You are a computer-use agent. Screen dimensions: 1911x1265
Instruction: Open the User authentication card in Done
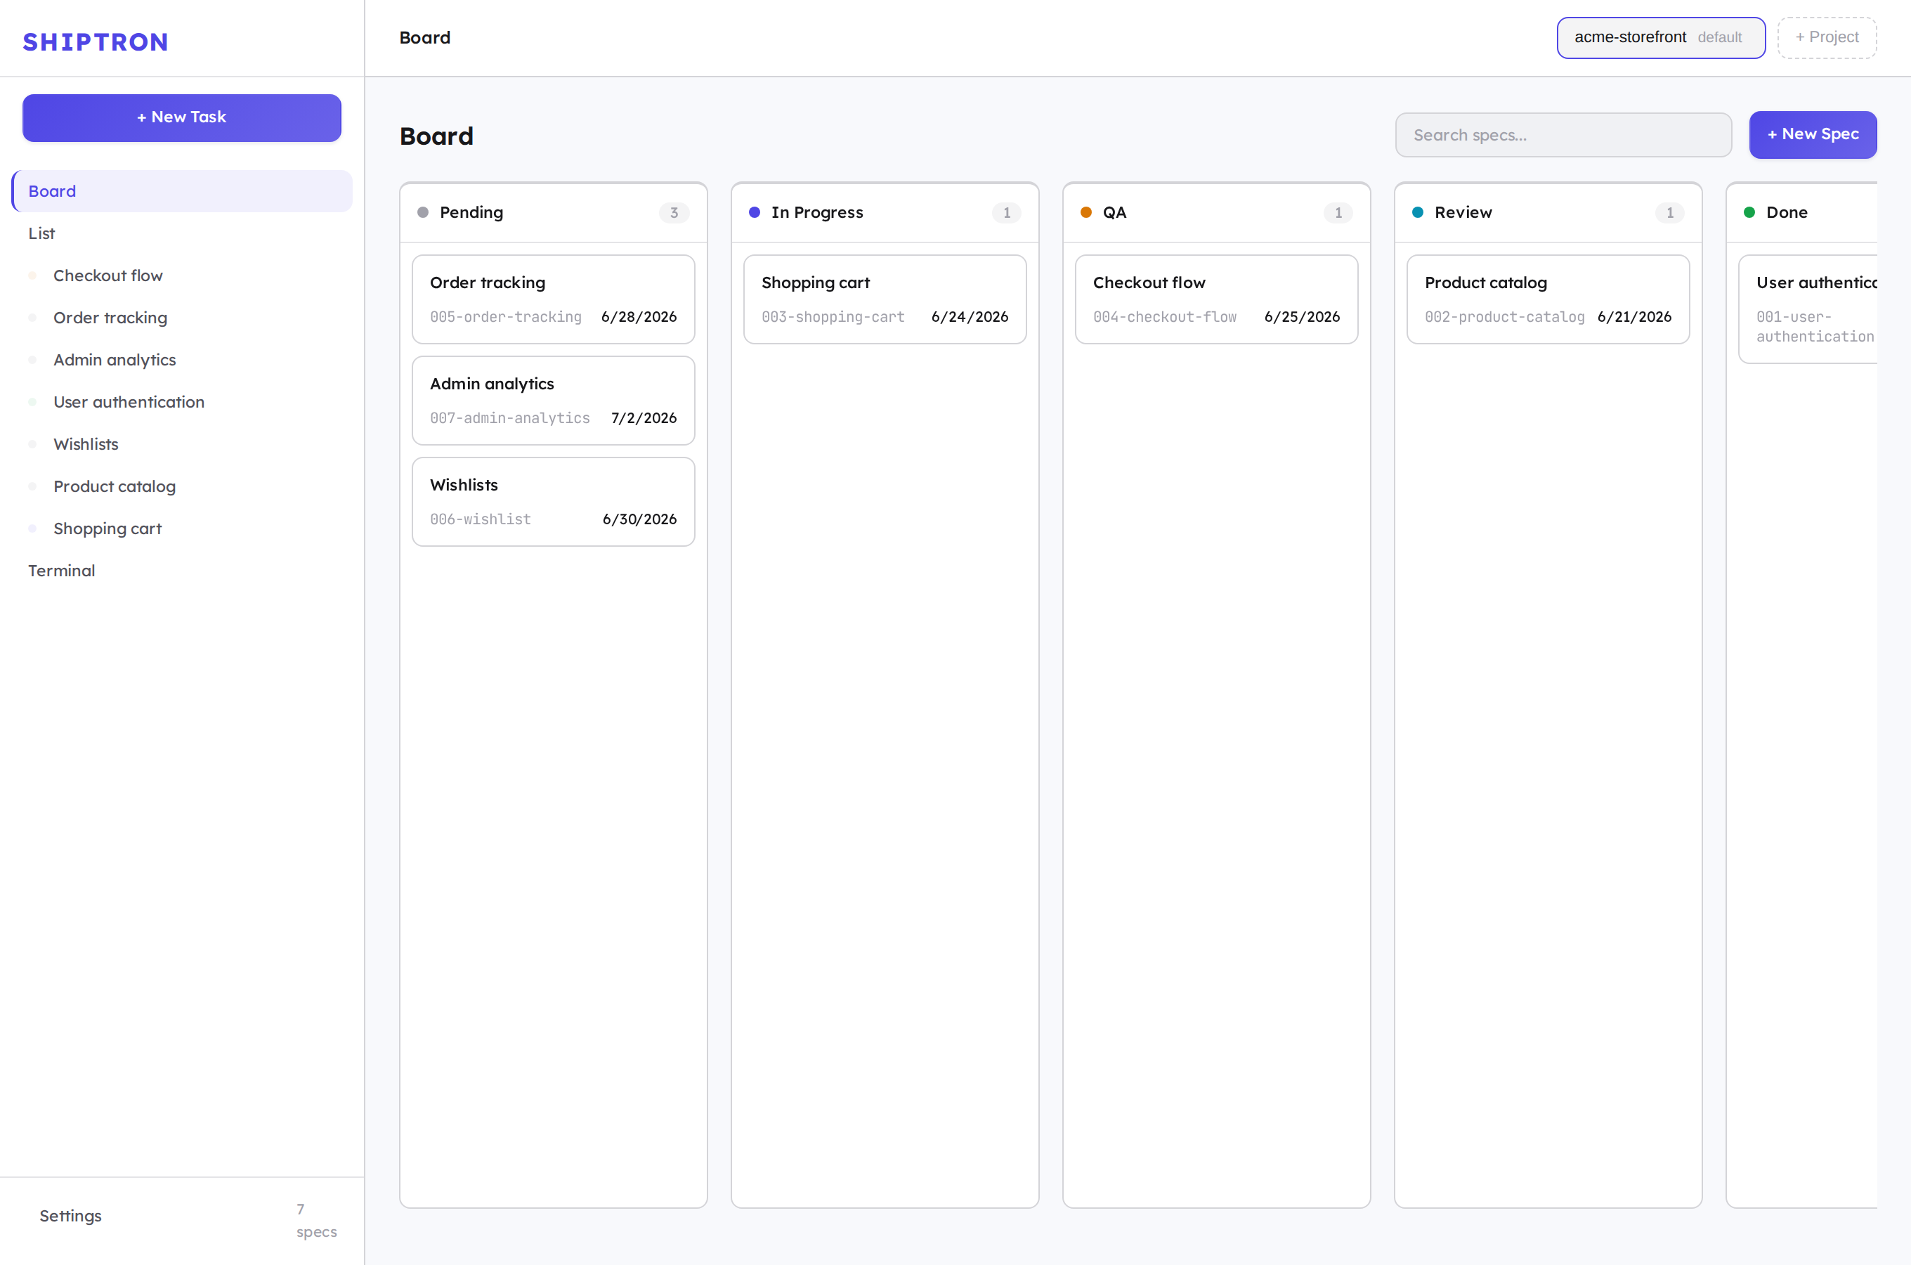pos(1808,309)
